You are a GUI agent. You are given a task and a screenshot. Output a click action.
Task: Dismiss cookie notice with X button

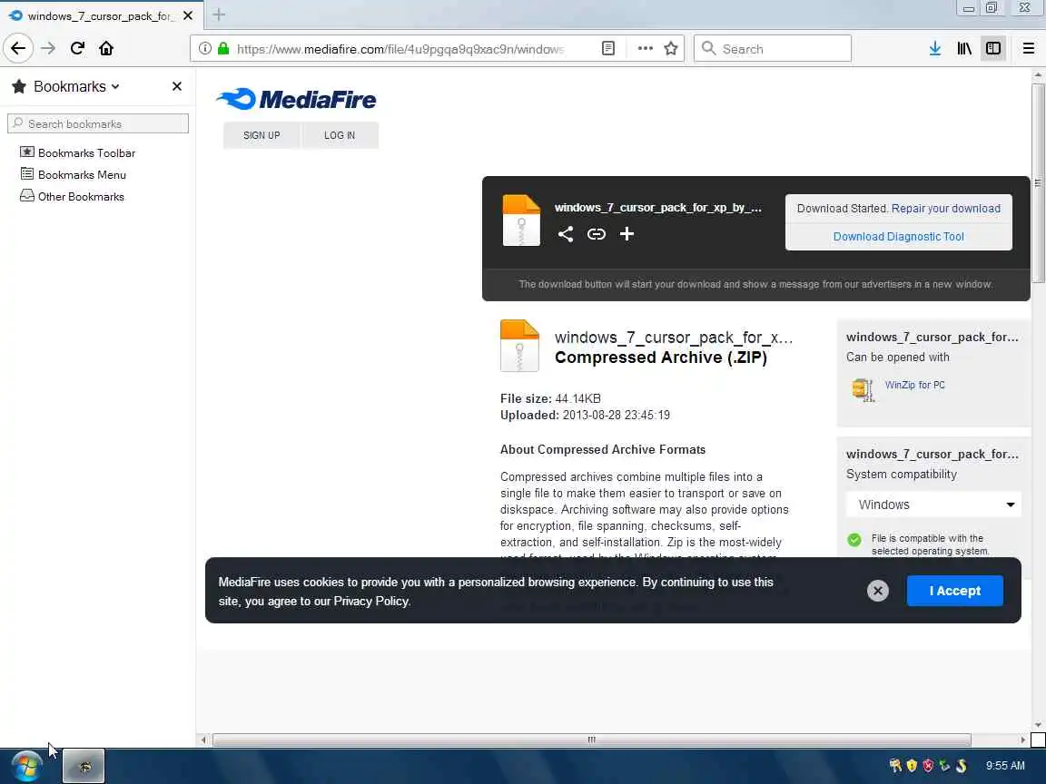pos(878,591)
